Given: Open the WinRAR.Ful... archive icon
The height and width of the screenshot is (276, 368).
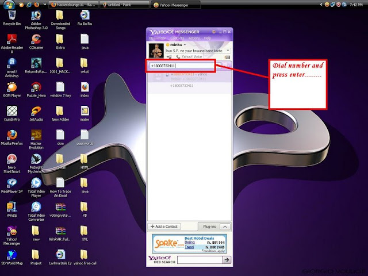Looking at the screenshot, I should (60, 233).
